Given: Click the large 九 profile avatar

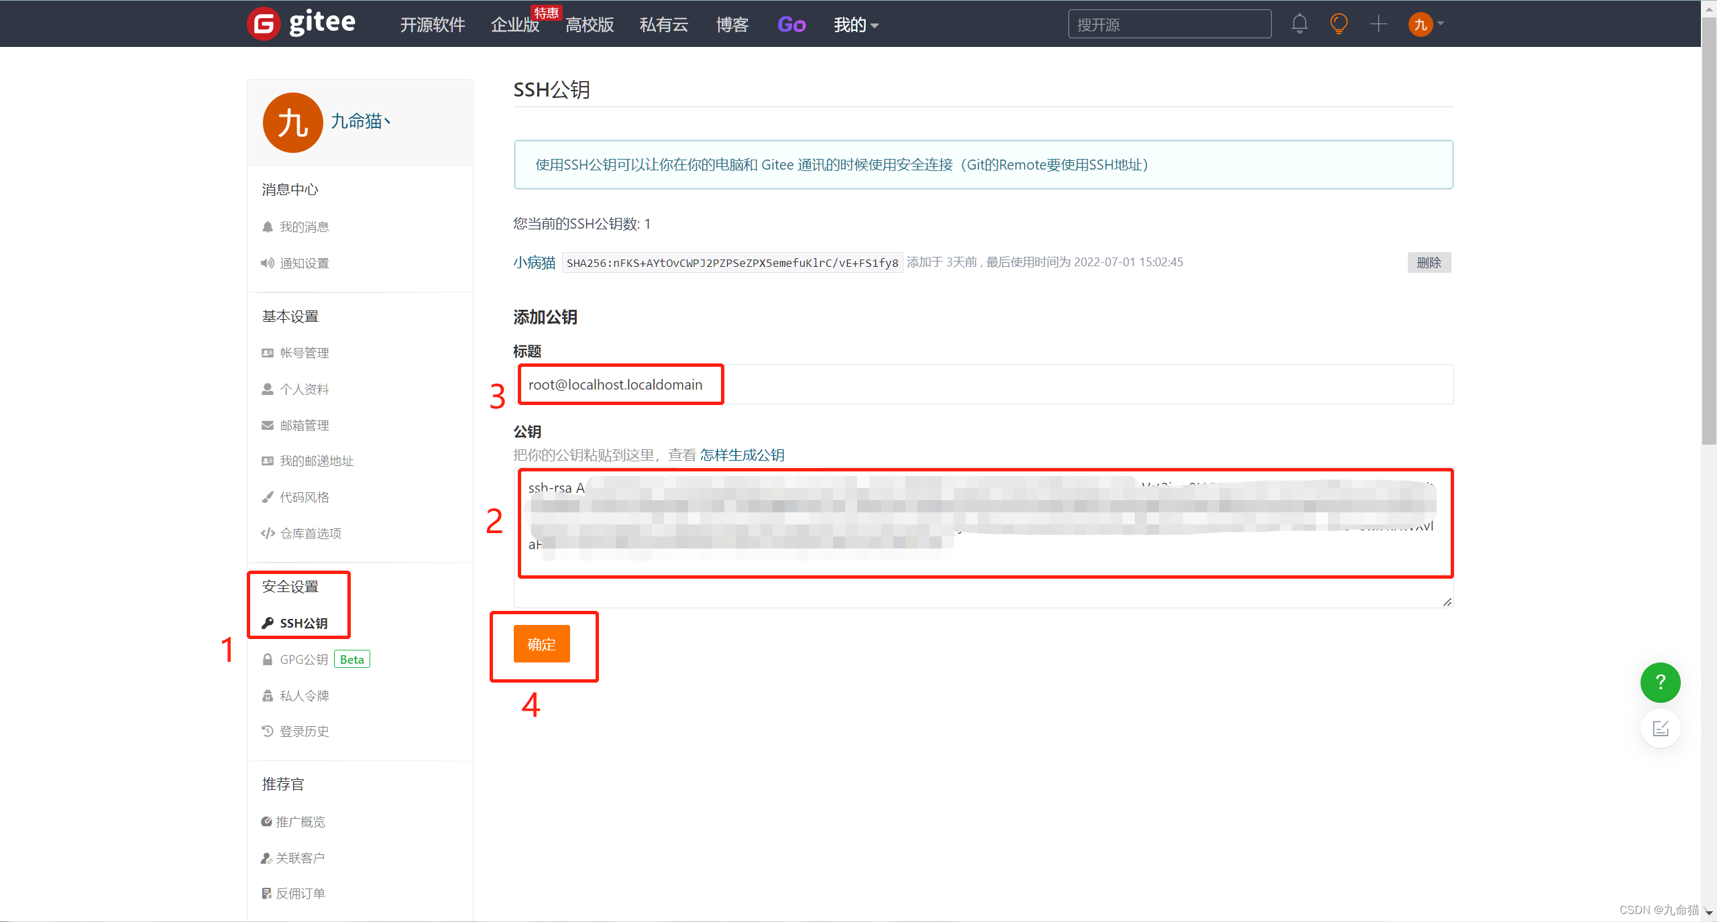Looking at the screenshot, I should (x=292, y=122).
